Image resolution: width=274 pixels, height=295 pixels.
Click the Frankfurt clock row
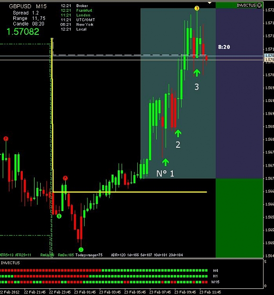click(76, 10)
